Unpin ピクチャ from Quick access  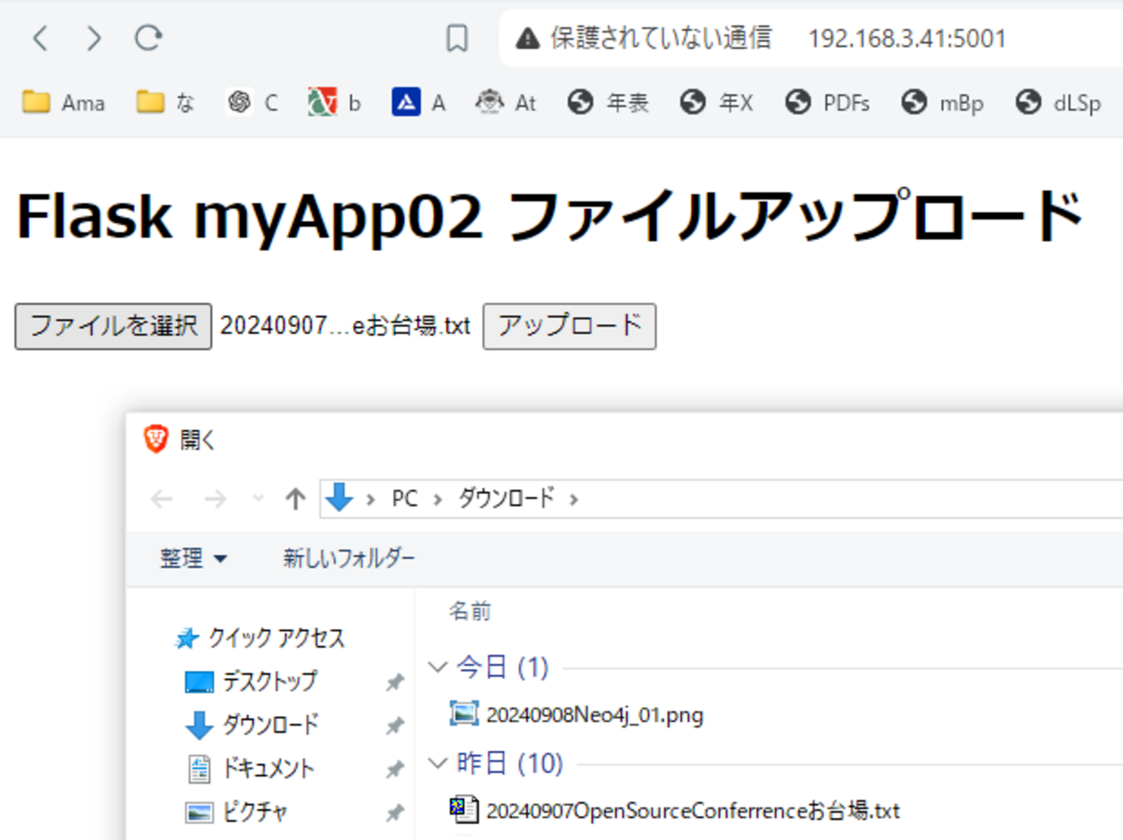[394, 812]
